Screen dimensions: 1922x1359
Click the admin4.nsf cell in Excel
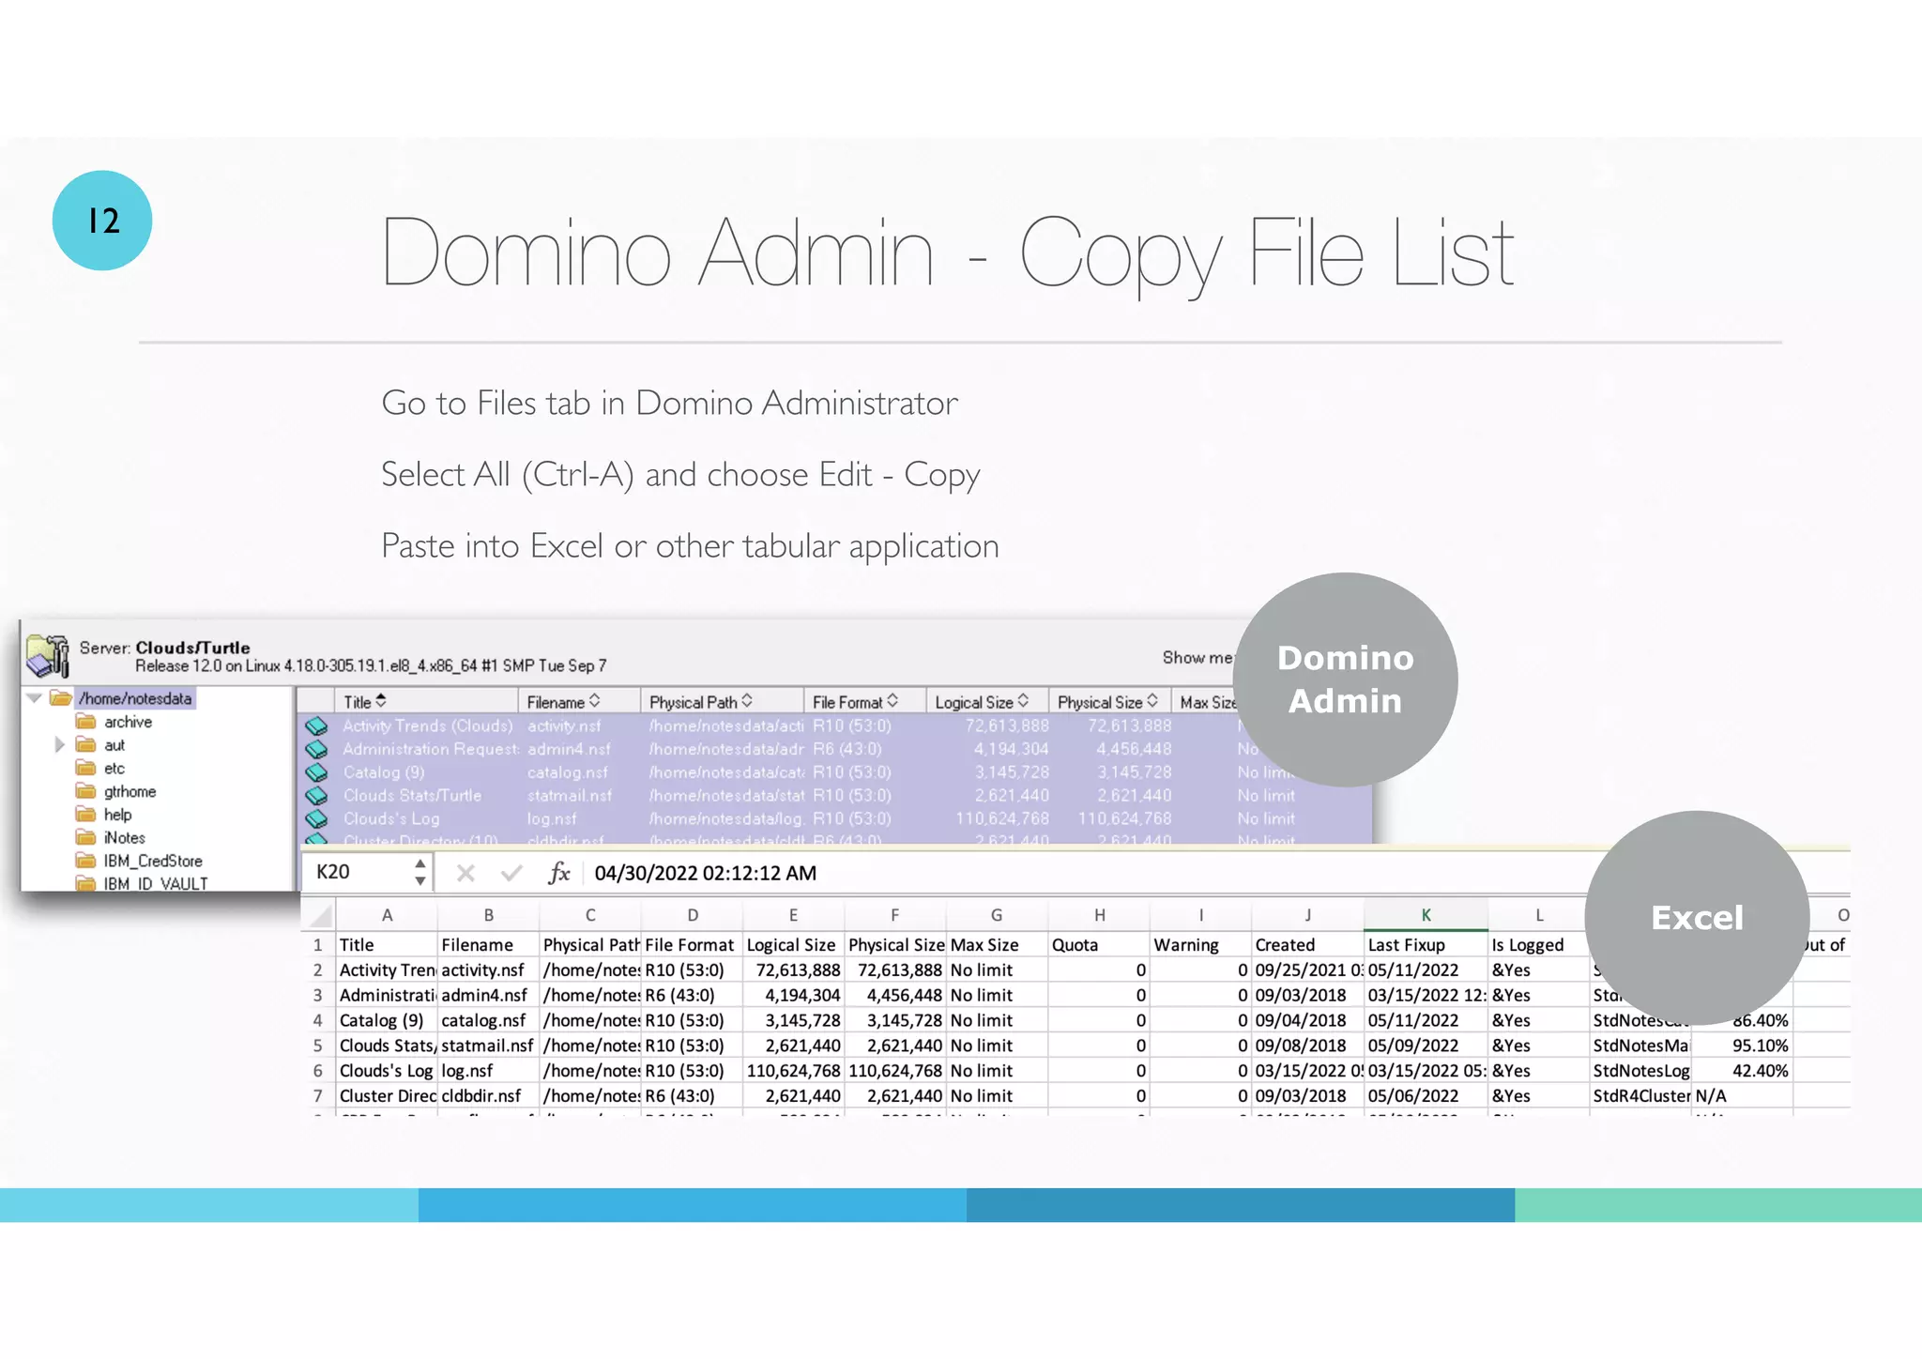point(488,996)
